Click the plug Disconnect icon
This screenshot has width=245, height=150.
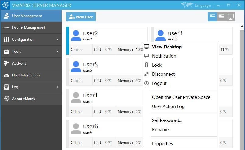click(x=147, y=74)
